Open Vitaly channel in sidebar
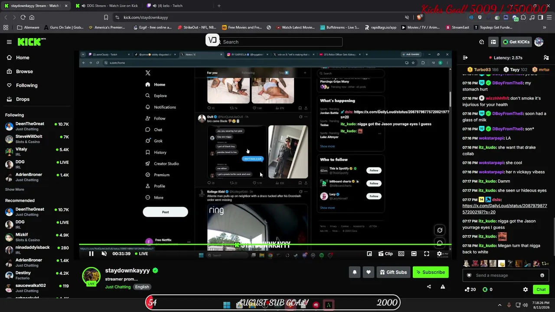Image resolution: width=555 pixels, height=312 pixels. tap(37, 152)
